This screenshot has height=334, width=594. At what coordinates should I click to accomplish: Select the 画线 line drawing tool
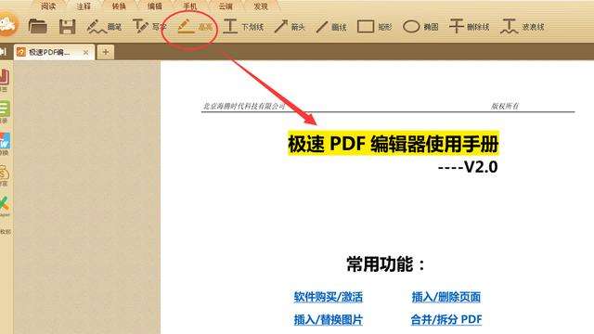tap(331, 27)
